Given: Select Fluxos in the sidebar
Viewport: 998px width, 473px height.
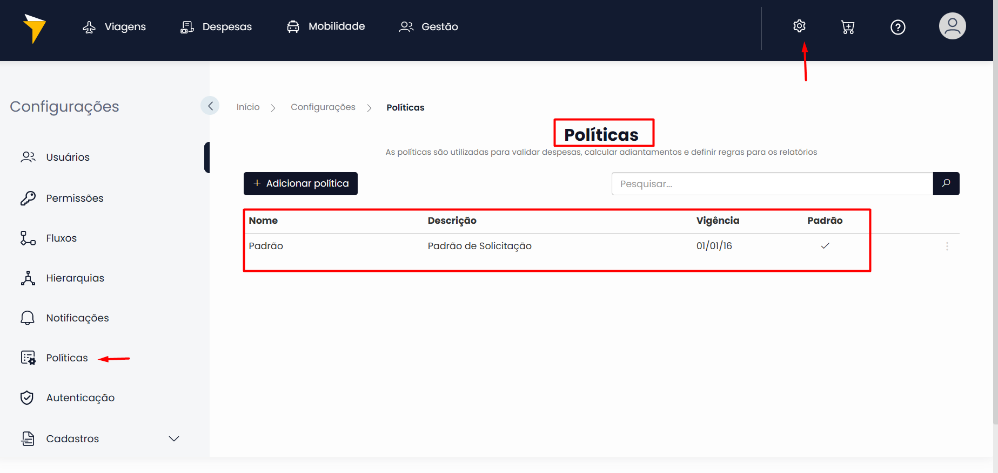Looking at the screenshot, I should coord(62,238).
